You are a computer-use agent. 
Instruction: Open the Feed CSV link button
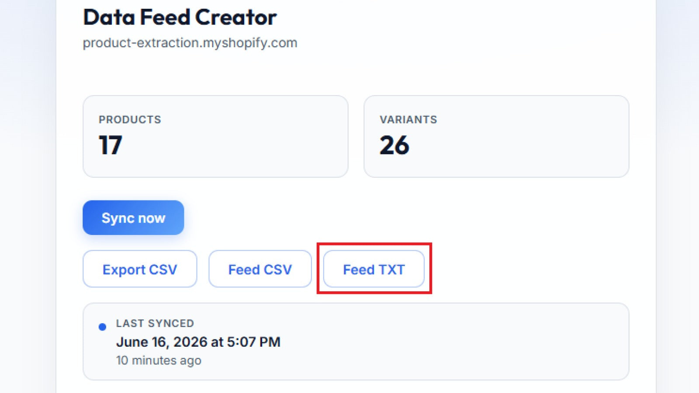(260, 269)
